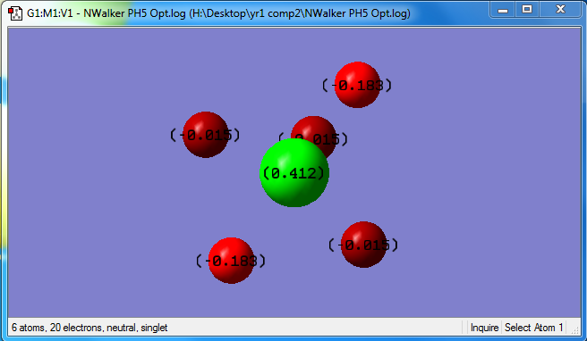The width and height of the screenshot is (587, 341).
Task: Select the green central phosphorus atom (0.412)
Action: 294,172
